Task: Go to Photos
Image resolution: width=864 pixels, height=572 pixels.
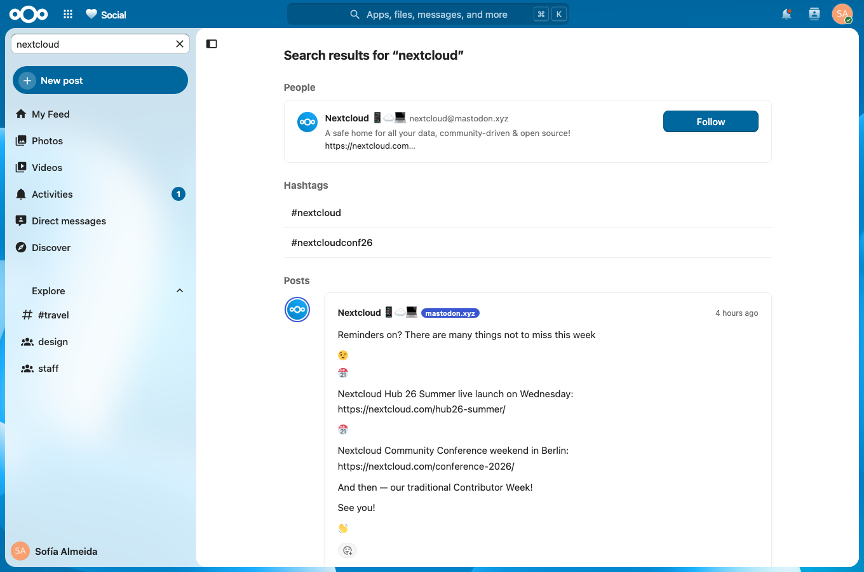Action: [x=100, y=141]
